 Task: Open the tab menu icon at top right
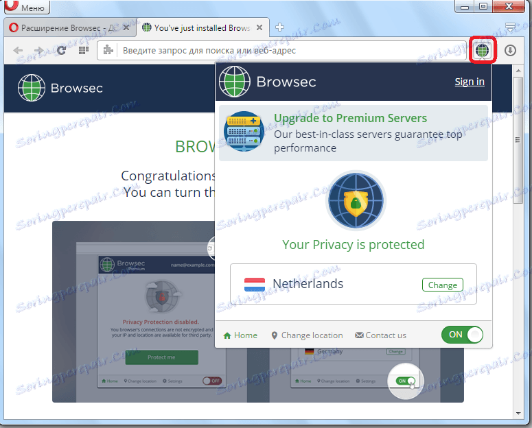coord(510,27)
